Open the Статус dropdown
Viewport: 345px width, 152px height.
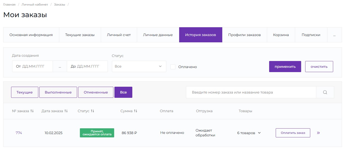[x=139, y=67]
